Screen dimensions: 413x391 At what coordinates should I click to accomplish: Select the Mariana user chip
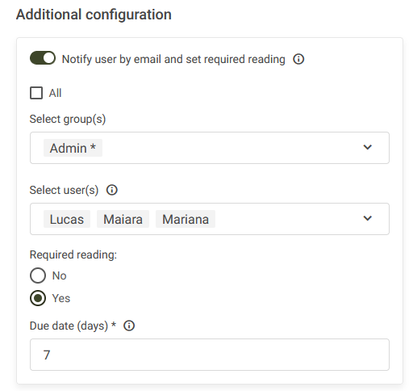pos(186,219)
